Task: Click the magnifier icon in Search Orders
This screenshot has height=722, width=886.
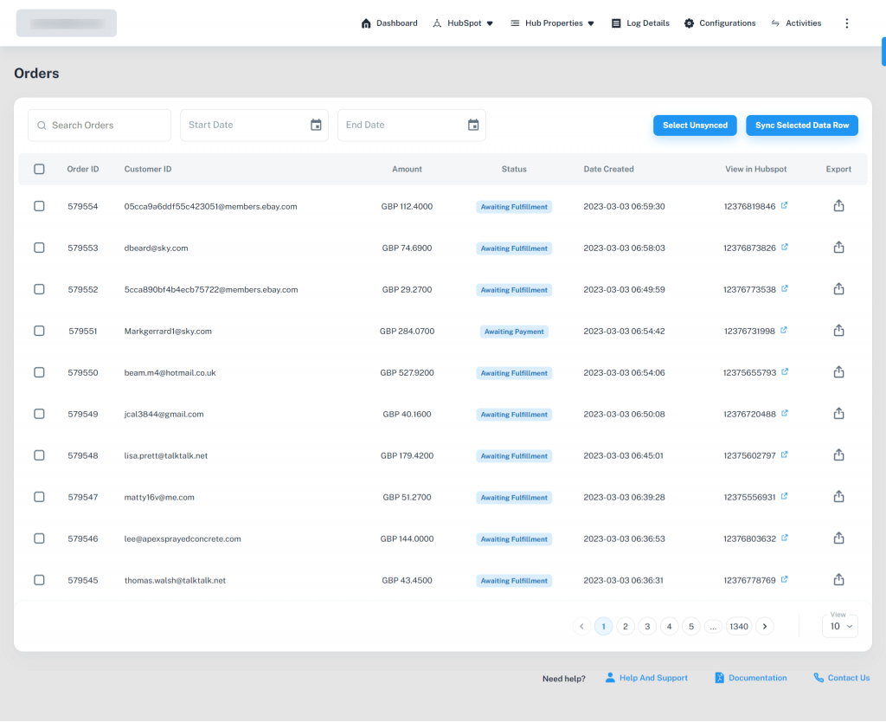Action: (x=42, y=126)
